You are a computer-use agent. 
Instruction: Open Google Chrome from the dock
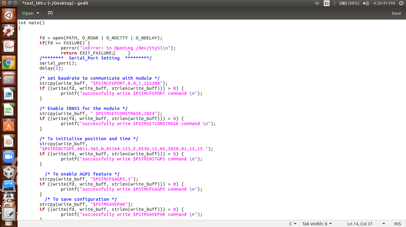[9, 62]
